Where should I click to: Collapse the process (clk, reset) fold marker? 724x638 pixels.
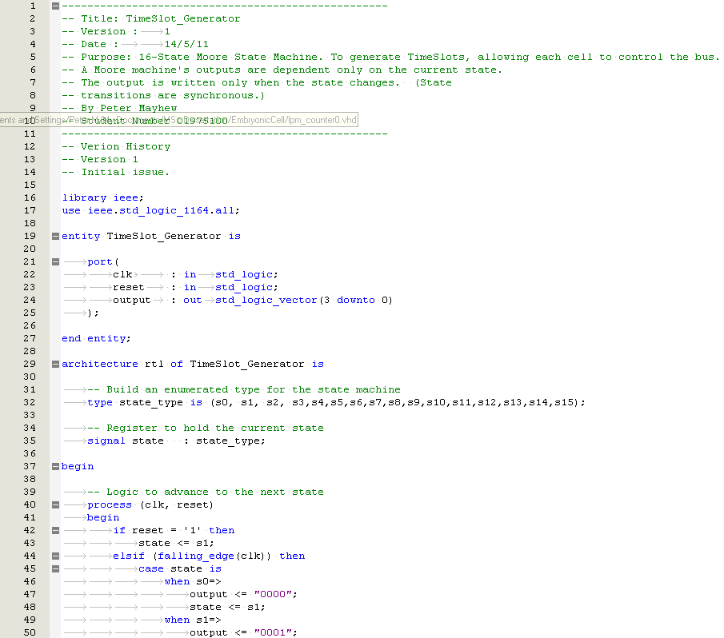[54, 504]
